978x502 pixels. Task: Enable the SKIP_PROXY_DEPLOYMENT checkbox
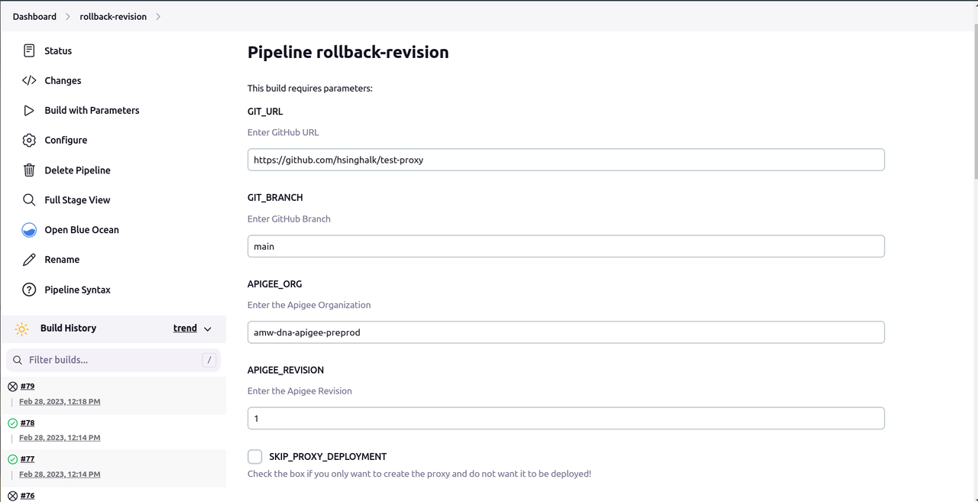point(255,456)
